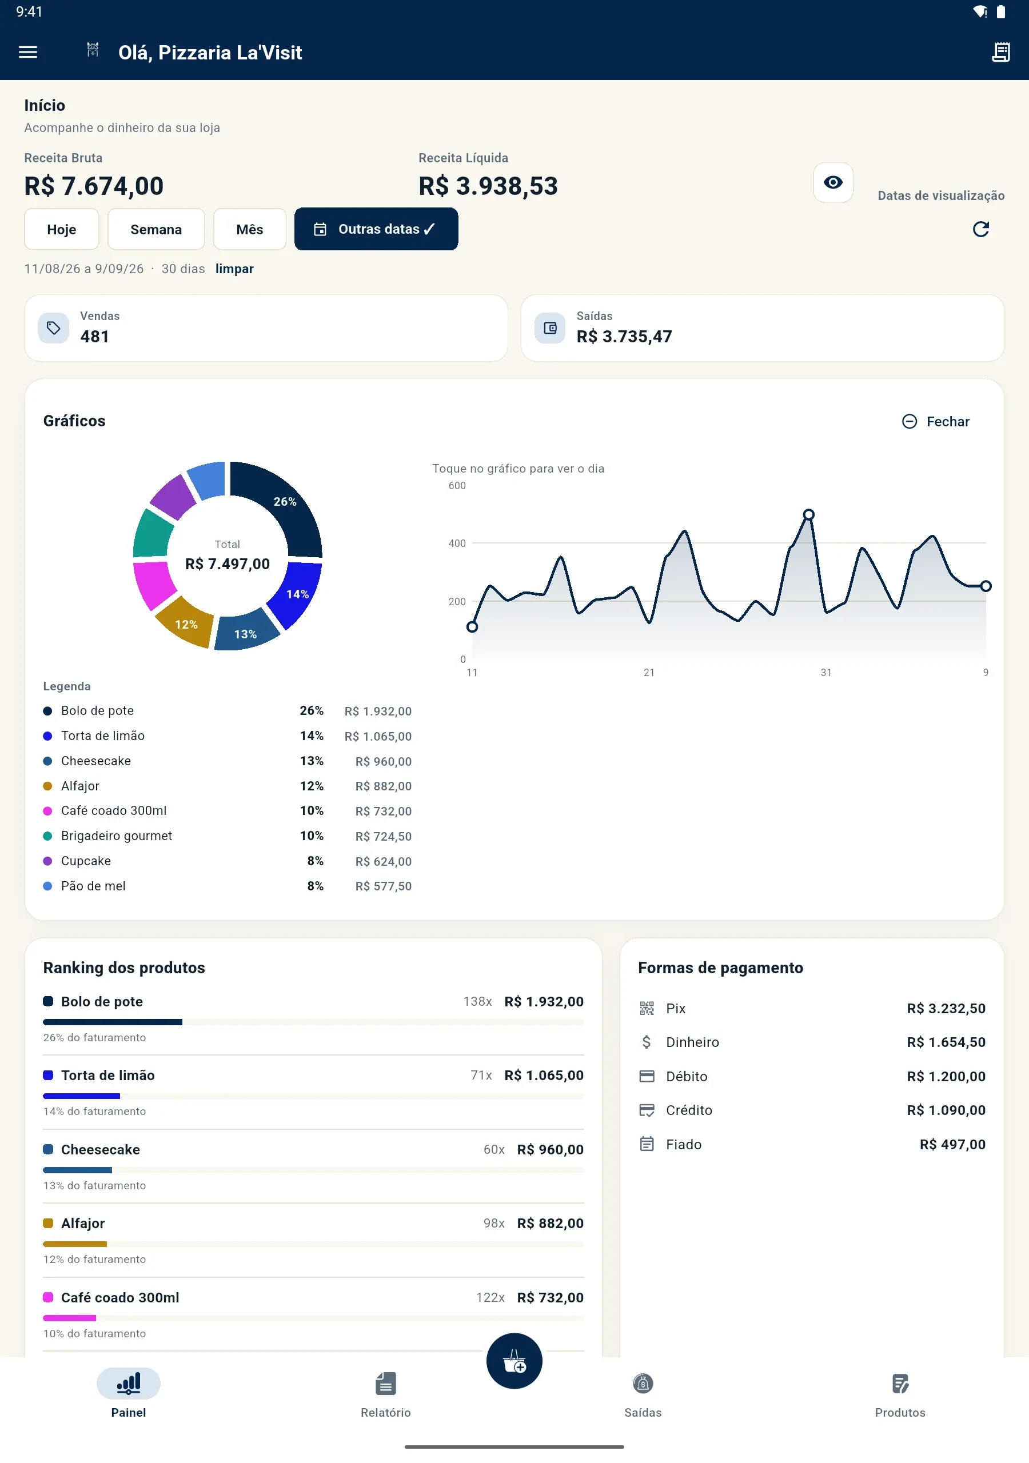Tap the Pix QR code icon
Viewport: 1029px width, 1463px height.
[x=647, y=1008]
